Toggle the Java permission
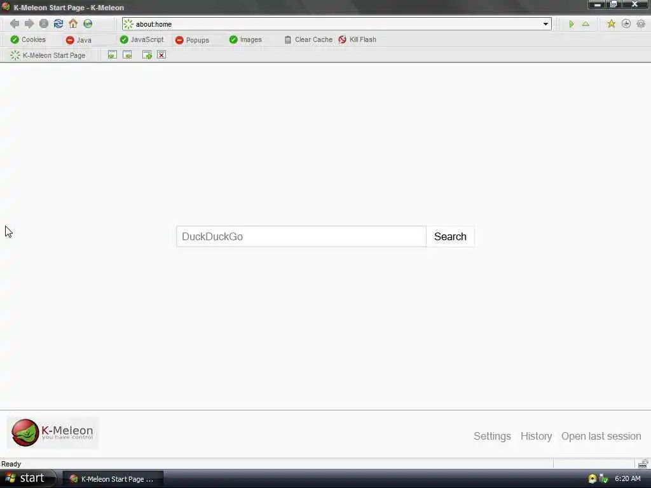651x488 pixels. [x=79, y=40]
